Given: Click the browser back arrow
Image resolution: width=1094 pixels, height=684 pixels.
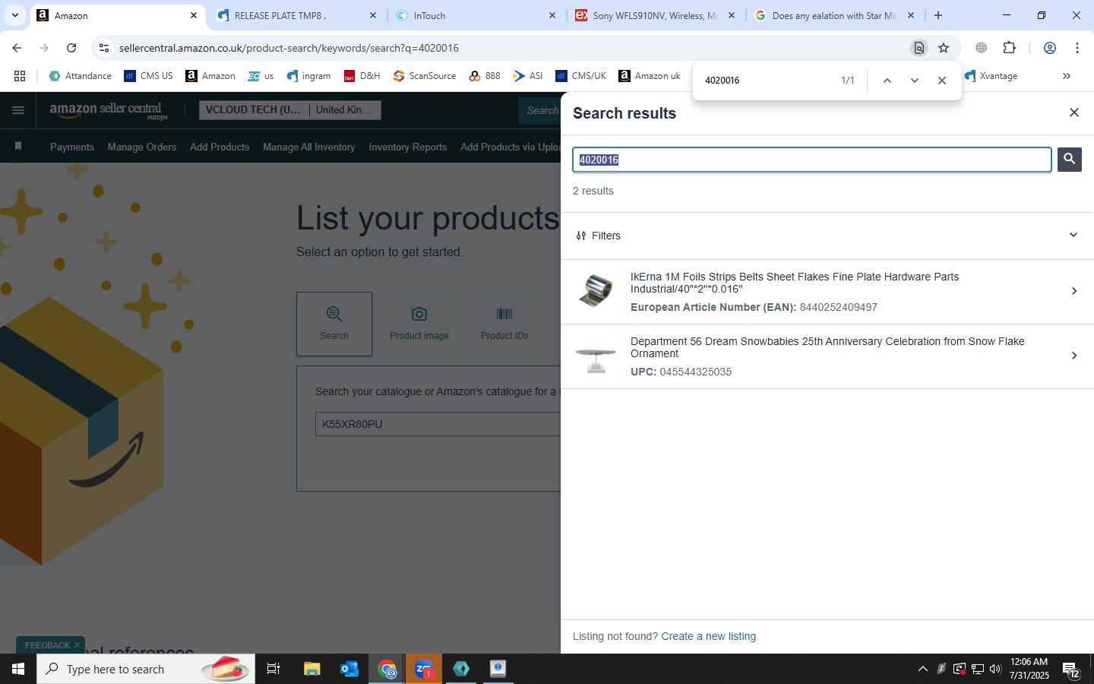Looking at the screenshot, I should 17,48.
